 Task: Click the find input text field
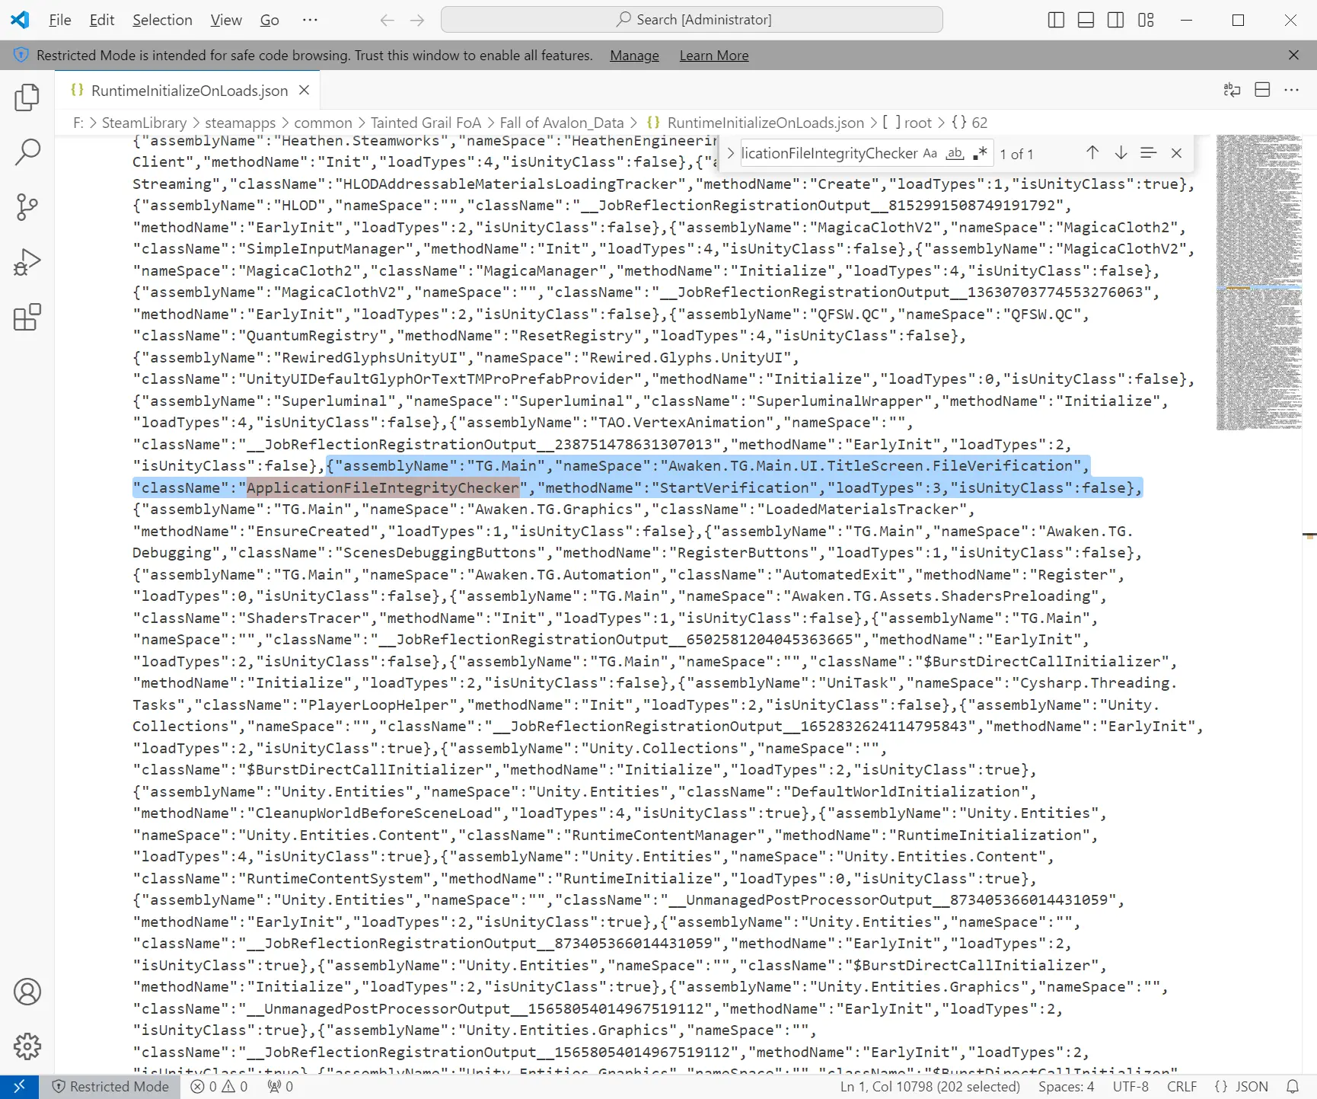click(x=828, y=153)
